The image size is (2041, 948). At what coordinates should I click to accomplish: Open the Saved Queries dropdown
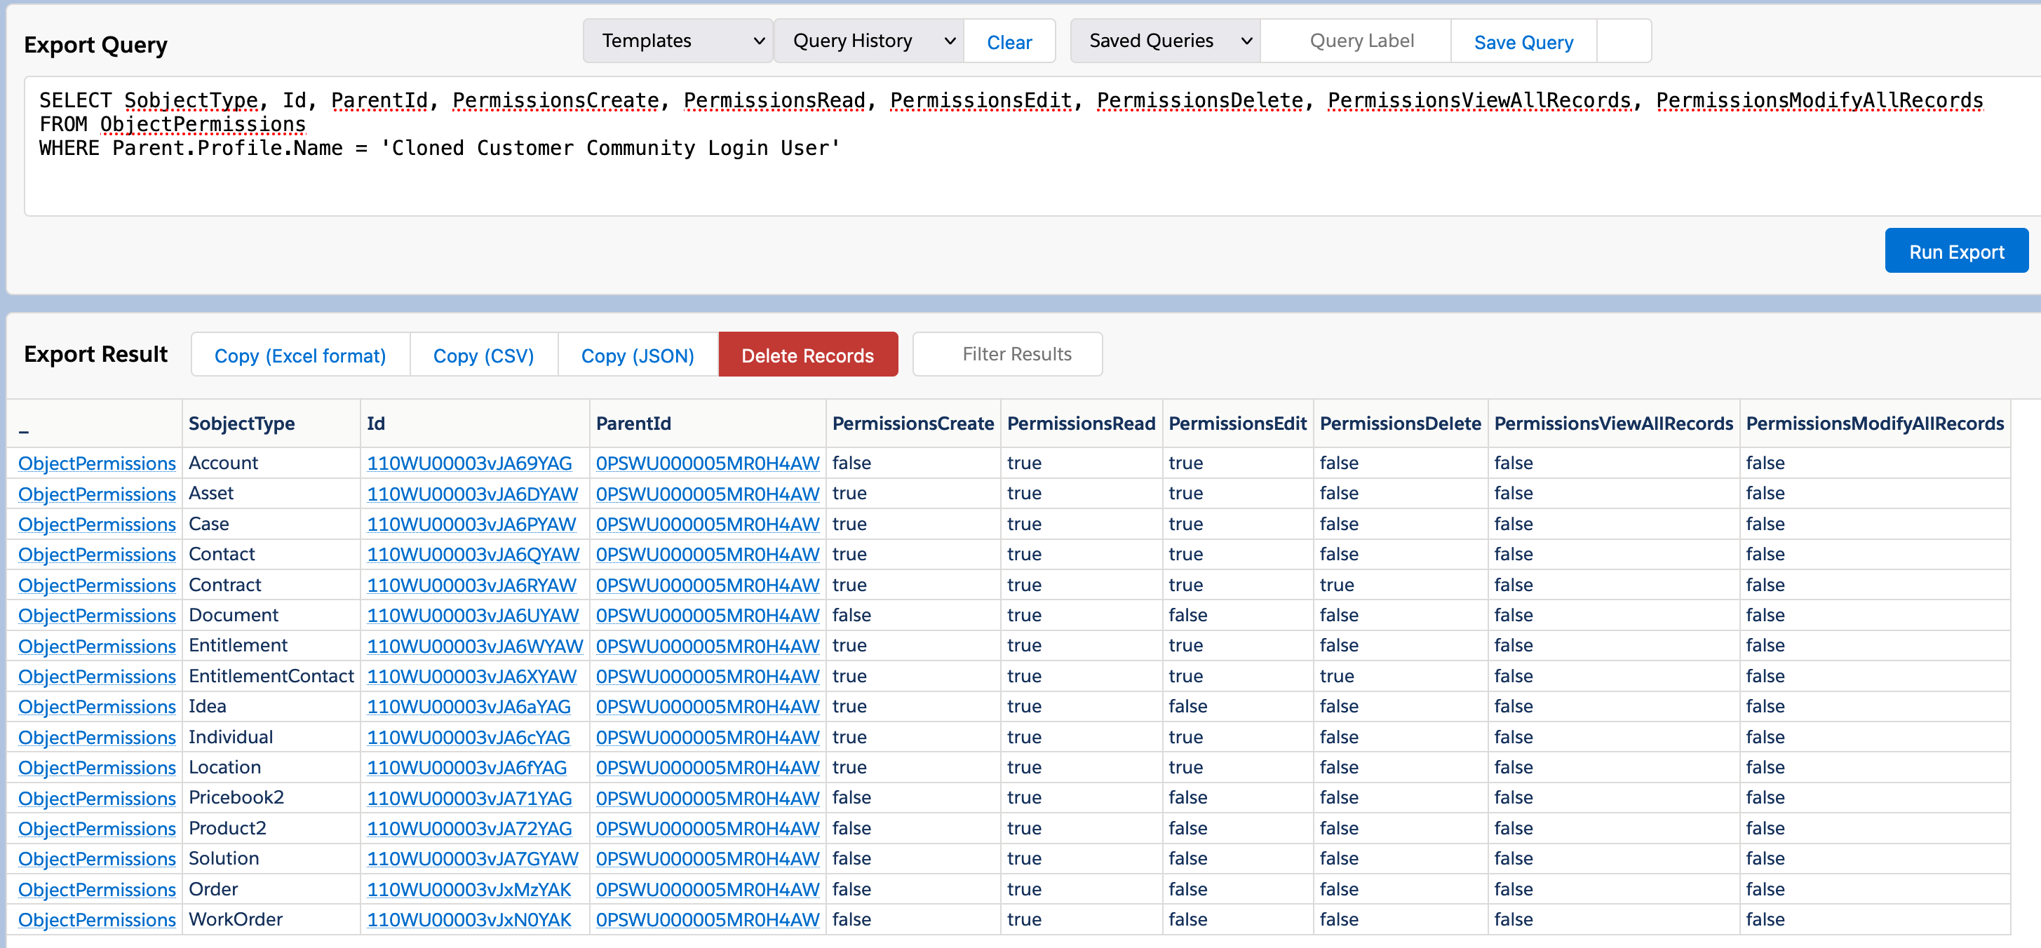1165,41
